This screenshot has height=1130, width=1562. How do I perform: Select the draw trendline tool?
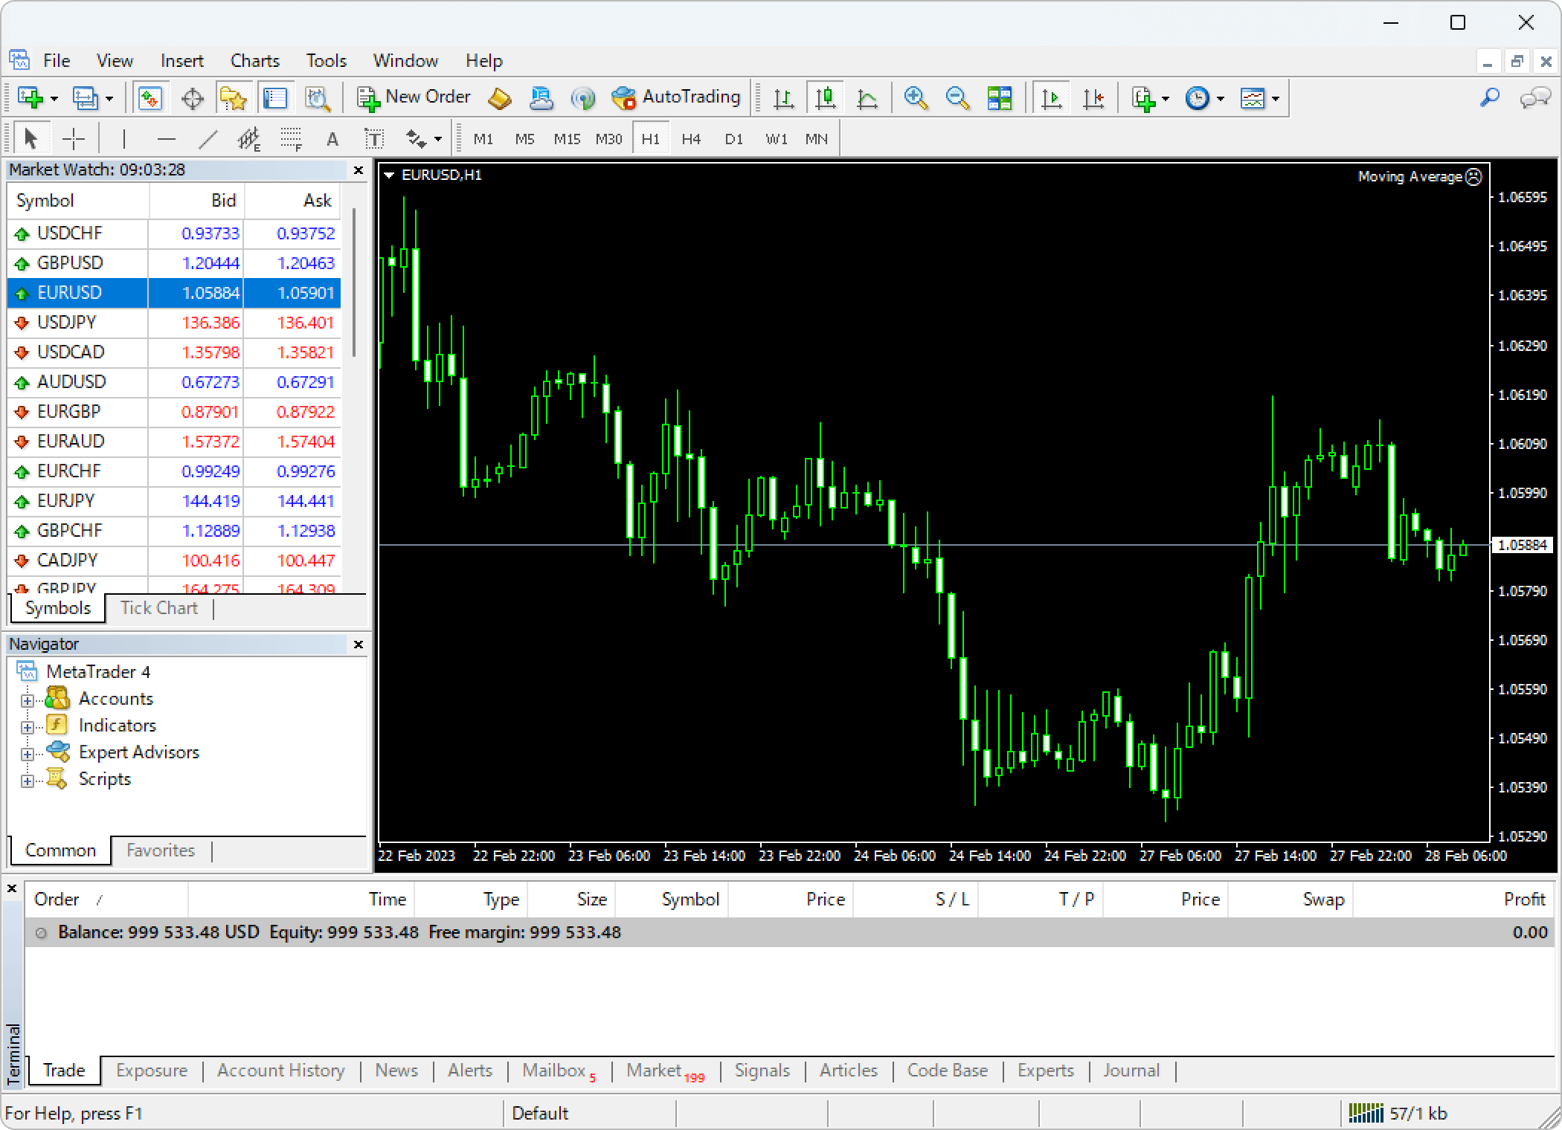click(208, 139)
